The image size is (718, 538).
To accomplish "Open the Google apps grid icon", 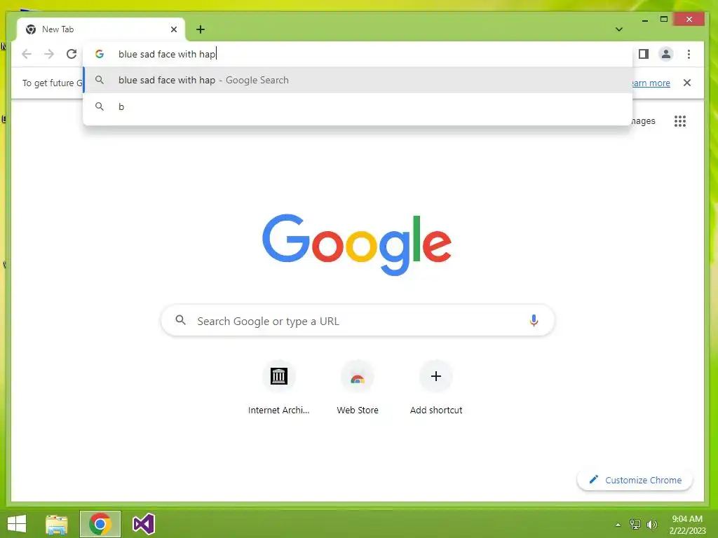I will [x=680, y=121].
